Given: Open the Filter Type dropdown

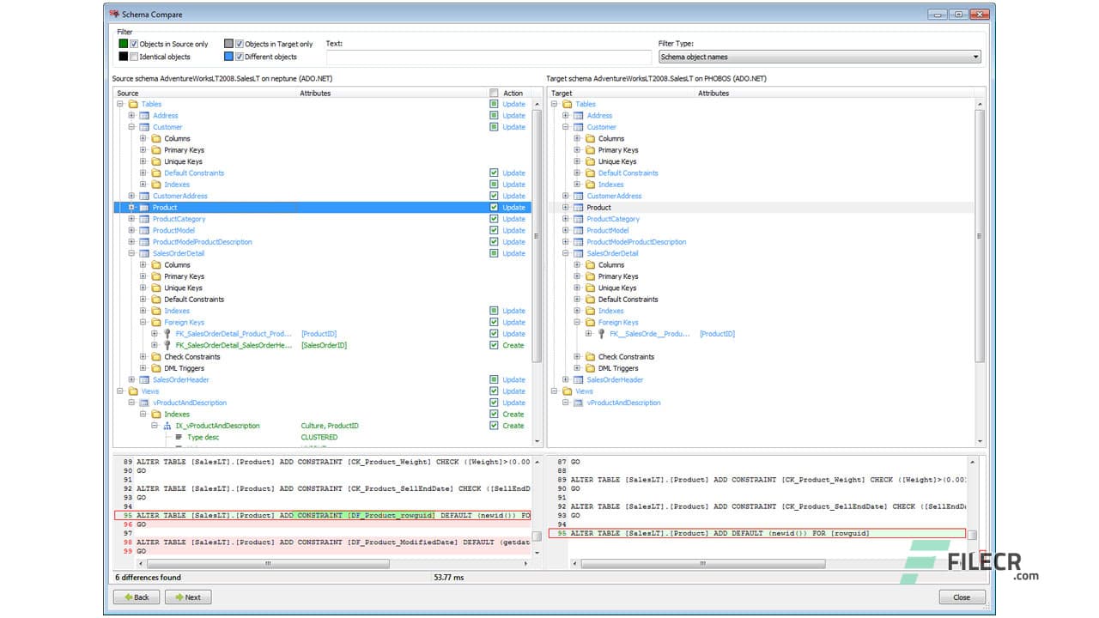Looking at the screenshot, I should [x=974, y=56].
